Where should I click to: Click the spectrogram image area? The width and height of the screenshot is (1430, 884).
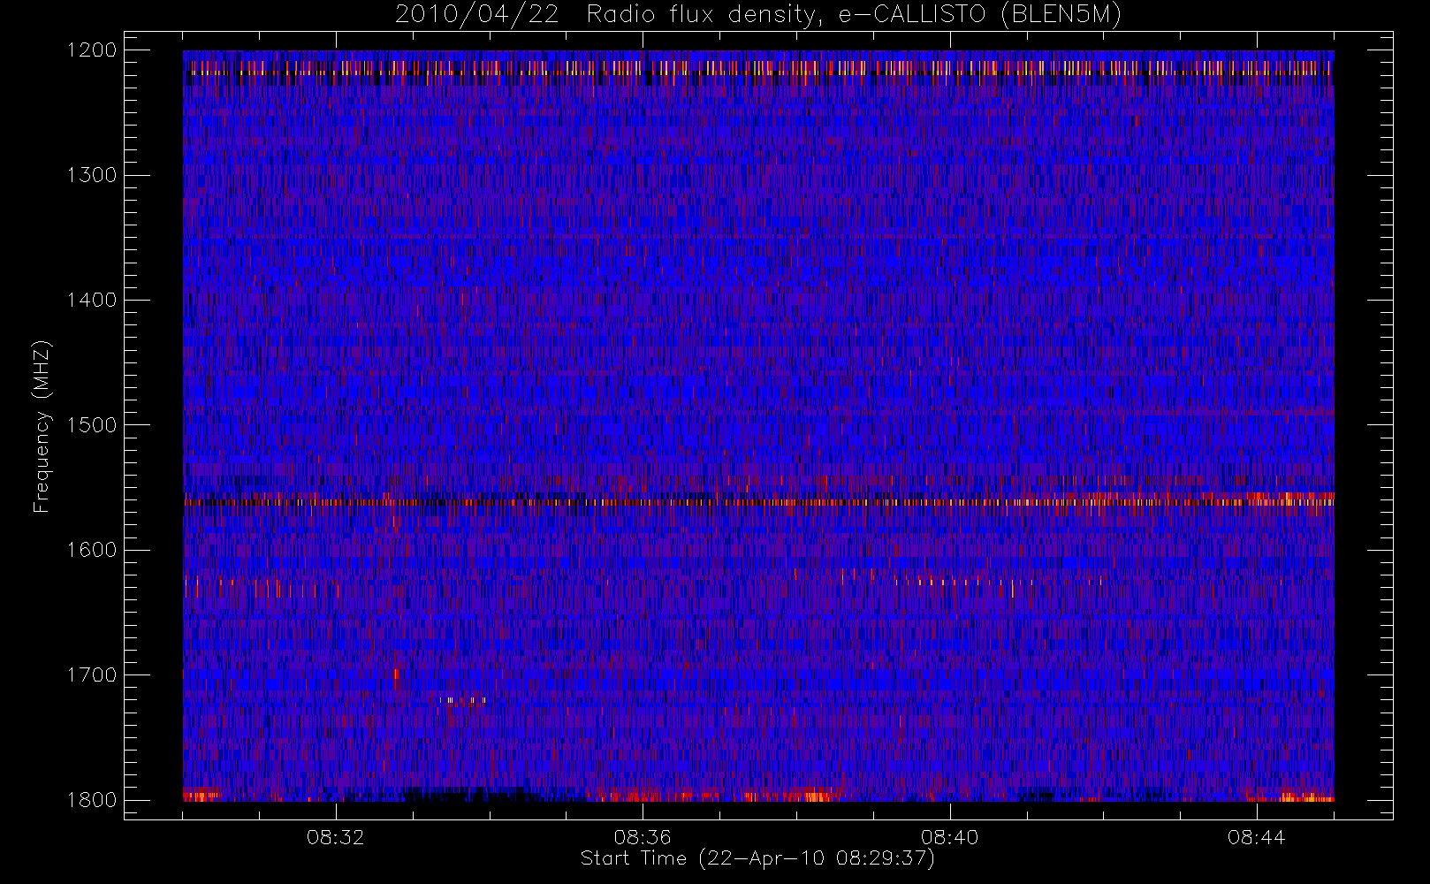tap(758, 426)
